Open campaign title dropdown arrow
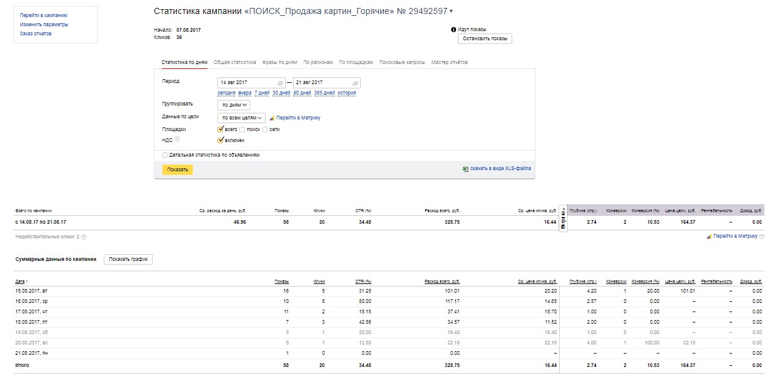The width and height of the screenshot is (776, 381). coord(451,12)
